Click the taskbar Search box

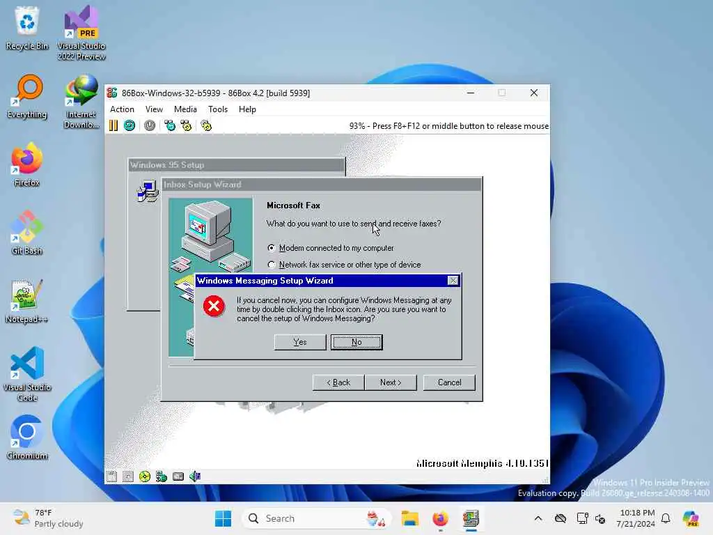pos(317,518)
